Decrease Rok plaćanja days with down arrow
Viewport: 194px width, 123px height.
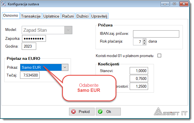point(144,43)
